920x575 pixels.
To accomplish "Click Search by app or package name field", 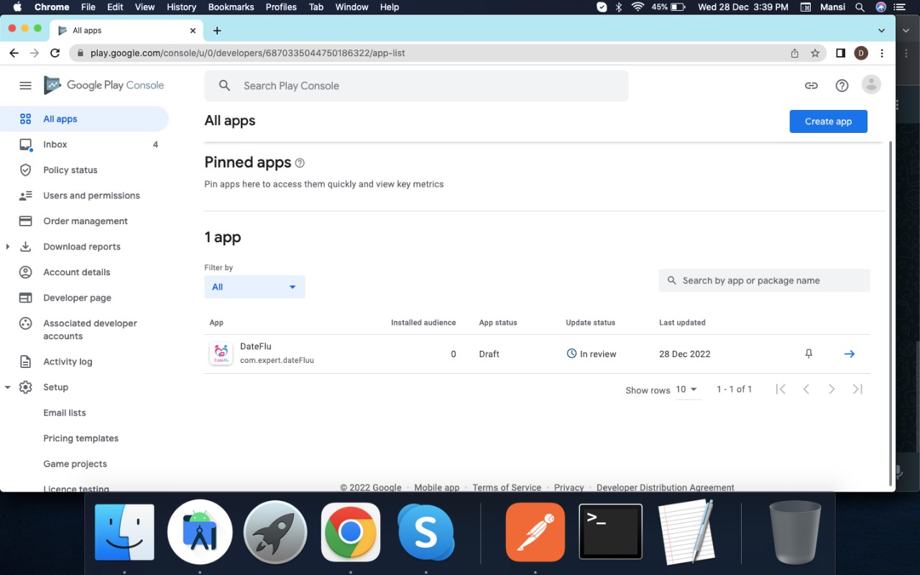I will tap(764, 280).
